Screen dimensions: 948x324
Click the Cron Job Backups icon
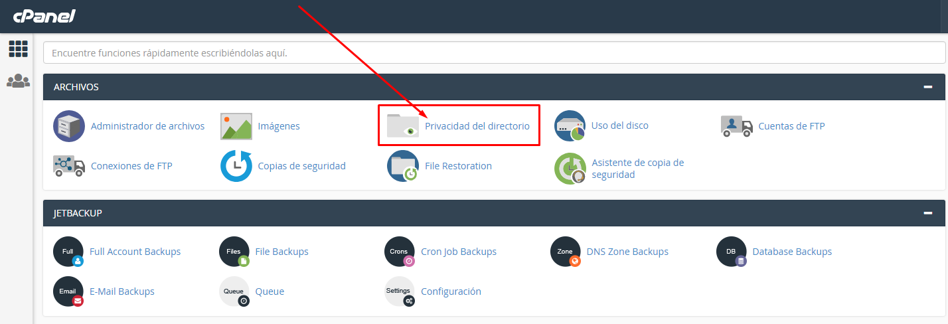(x=400, y=252)
